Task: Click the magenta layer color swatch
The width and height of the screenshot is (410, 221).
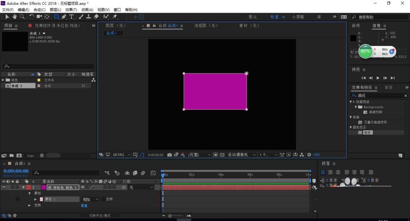Action: pyautogui.click(x=43, y=187)
